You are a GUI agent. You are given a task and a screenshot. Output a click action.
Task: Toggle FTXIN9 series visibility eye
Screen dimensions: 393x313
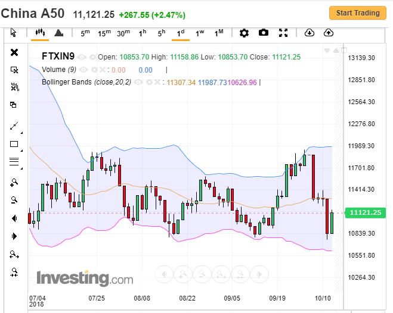click(81, 57)
